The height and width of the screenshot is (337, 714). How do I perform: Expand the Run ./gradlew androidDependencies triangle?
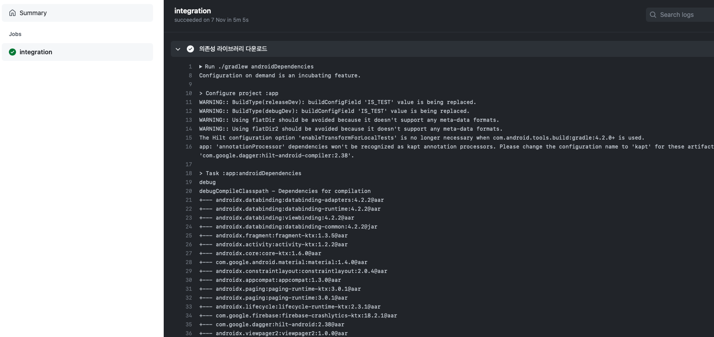click(x=201, y=67)
